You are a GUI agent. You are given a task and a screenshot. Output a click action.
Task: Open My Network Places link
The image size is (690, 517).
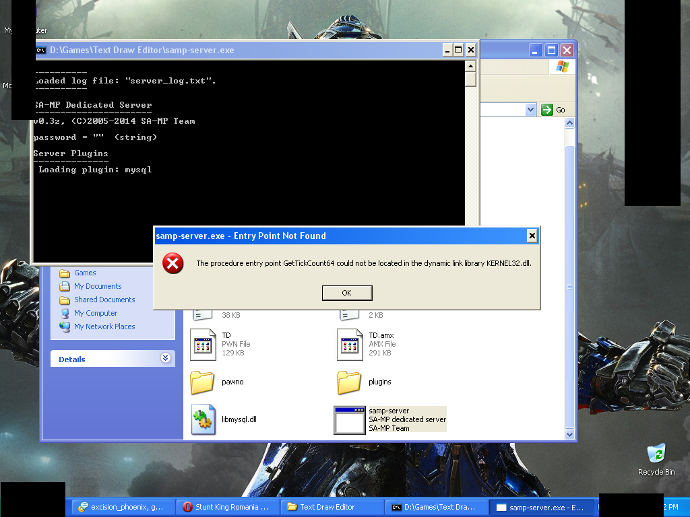coord(104,326)
